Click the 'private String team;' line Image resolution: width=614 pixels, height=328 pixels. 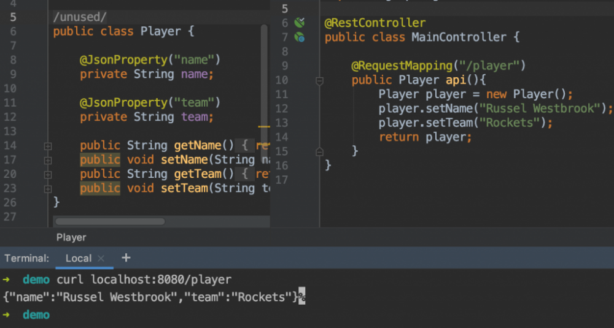click(147, 117)
